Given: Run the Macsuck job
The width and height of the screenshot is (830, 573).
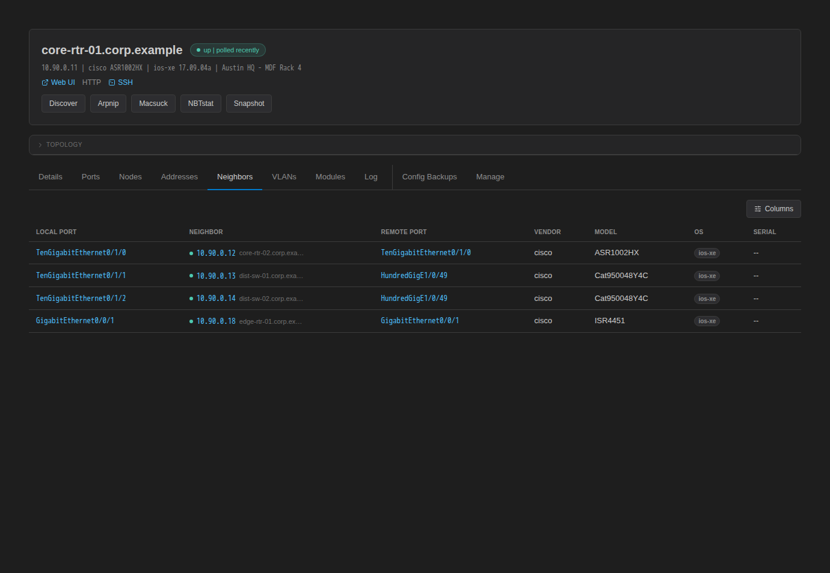Looking at the screenshot, I should pos(153,104).
